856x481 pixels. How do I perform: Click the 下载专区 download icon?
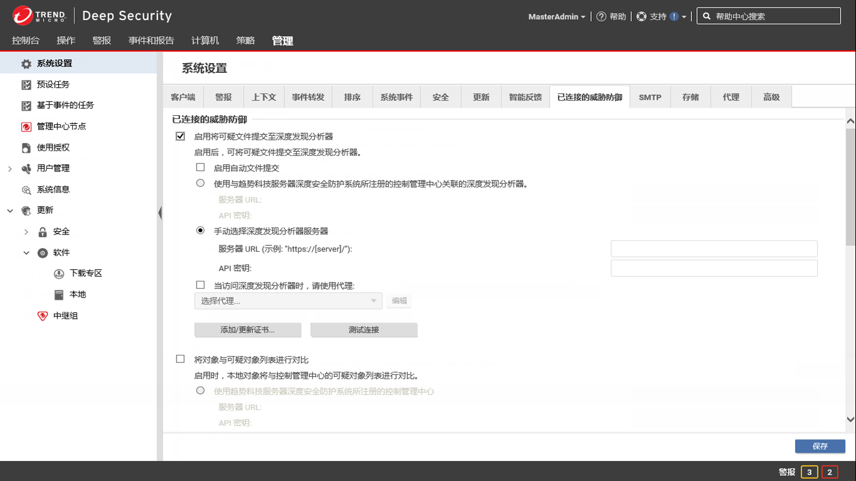(58, 274)
